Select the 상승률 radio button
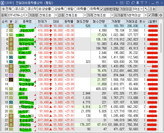The width and height of the screenshot is (164, 133). click(x=40, y=9)
